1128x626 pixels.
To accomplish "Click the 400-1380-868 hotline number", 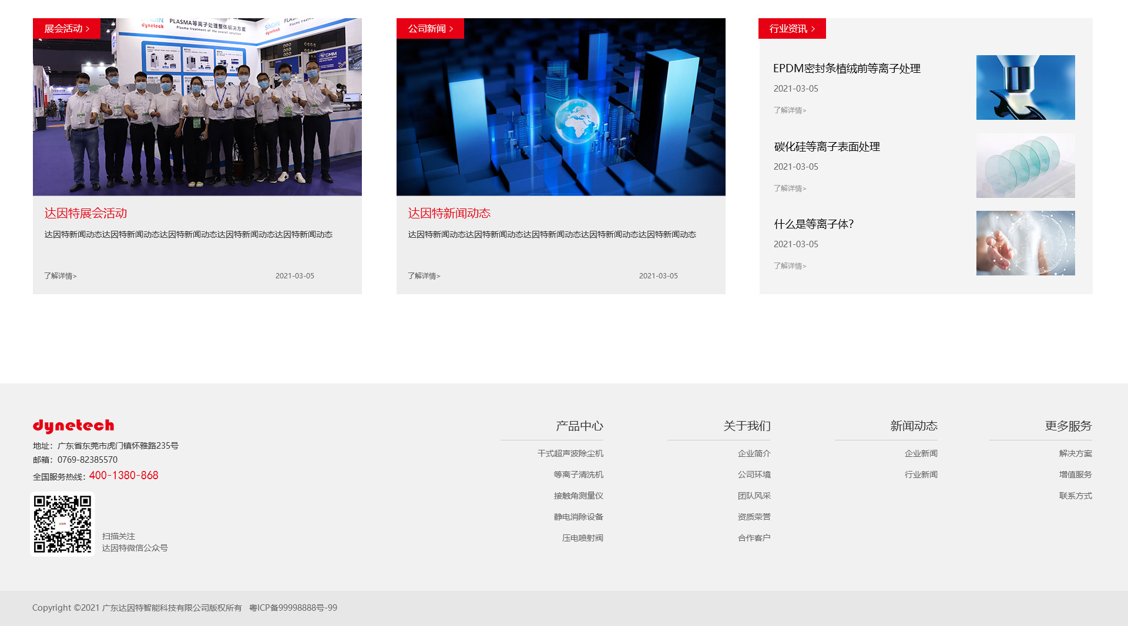I will pyautogui.click(x=123, y=476).
